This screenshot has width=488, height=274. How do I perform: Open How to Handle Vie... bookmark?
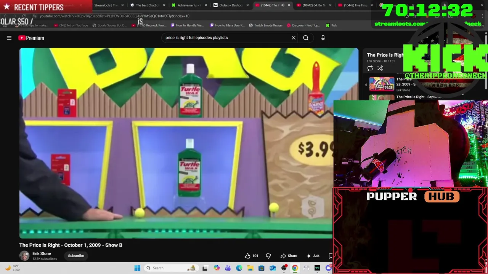(x=187, y=25)
